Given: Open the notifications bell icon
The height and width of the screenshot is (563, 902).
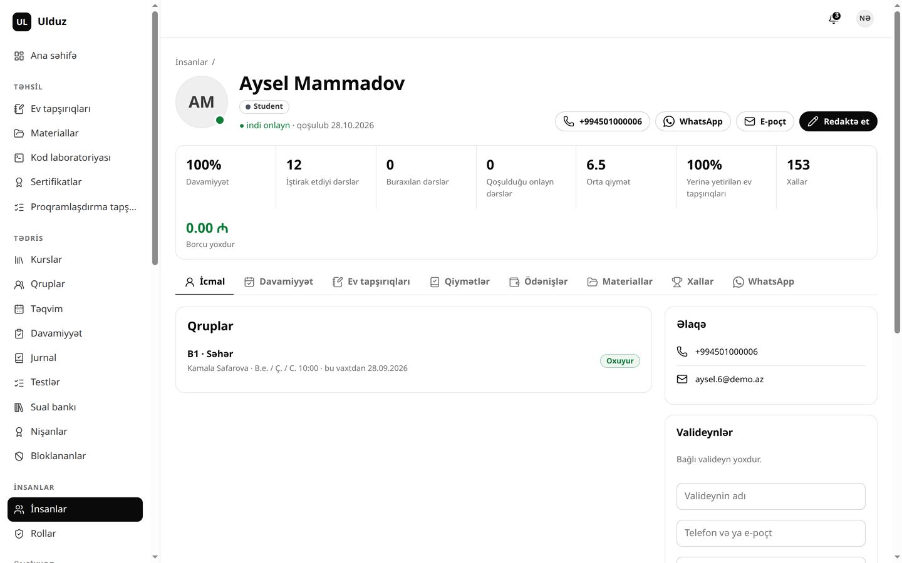Looking at the screenshot, I should [x=834, y=18].
